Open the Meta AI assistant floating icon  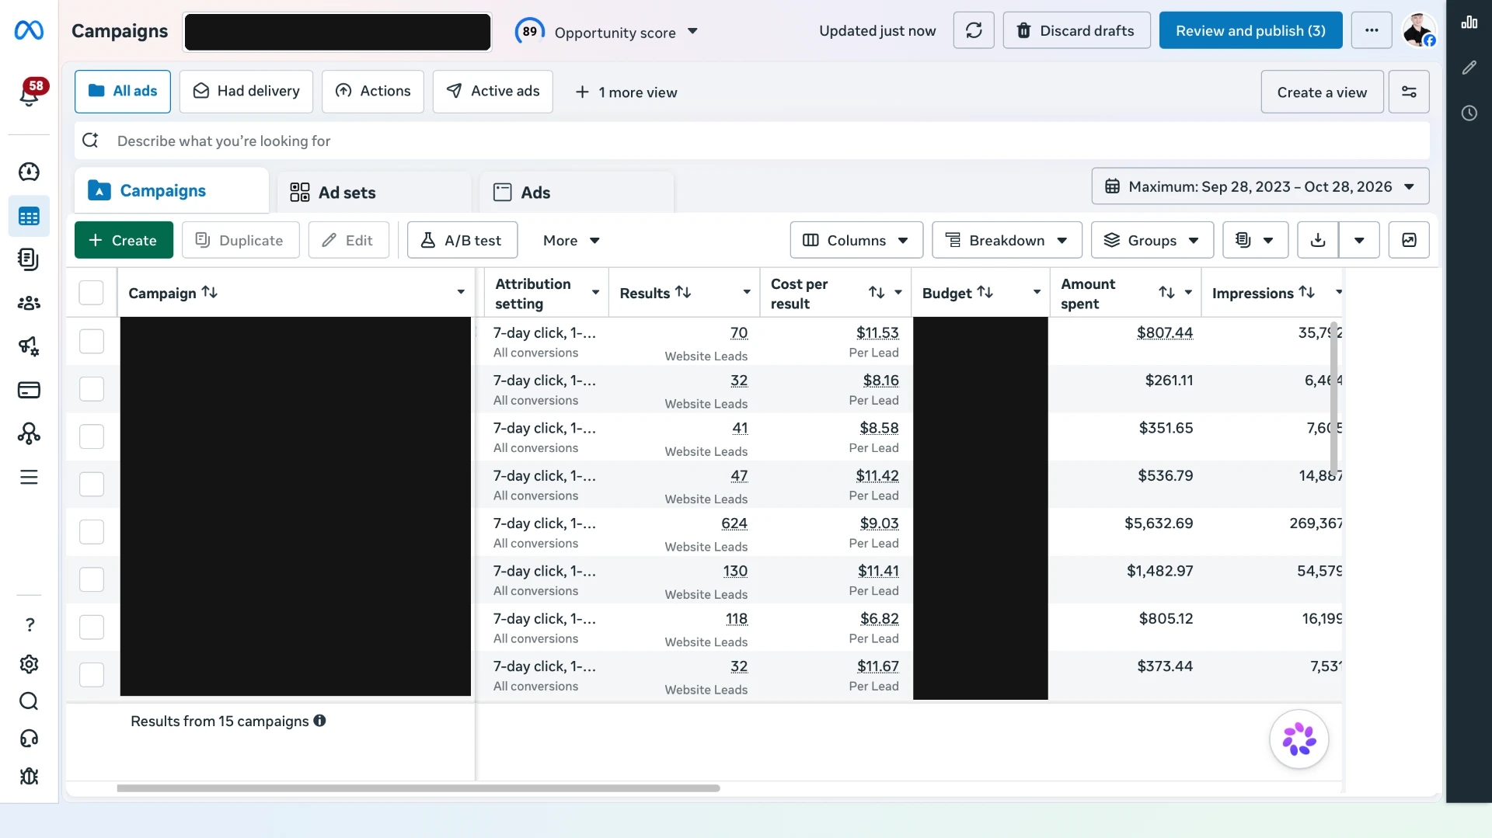pyautogui.click(x=1299, y=739)
